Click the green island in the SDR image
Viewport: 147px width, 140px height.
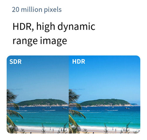point(43,102)
